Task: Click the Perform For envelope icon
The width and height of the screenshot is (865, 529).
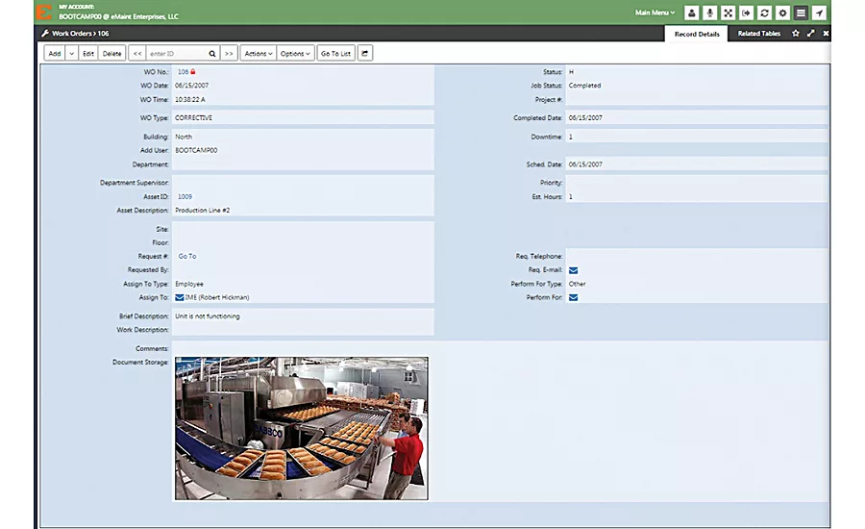Action: [573, 297]
